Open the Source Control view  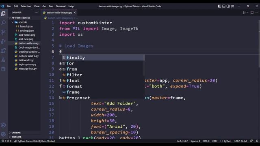(x=3, y=32)
